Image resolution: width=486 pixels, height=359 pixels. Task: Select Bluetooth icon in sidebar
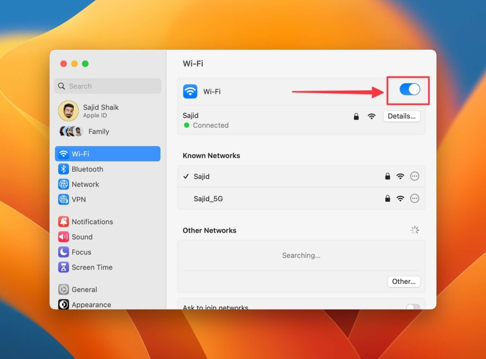[x=64, y=169]
